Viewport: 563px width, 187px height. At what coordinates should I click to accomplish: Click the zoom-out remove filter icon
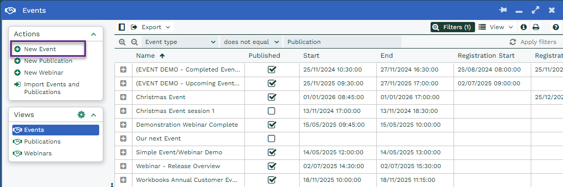[134, 42]
